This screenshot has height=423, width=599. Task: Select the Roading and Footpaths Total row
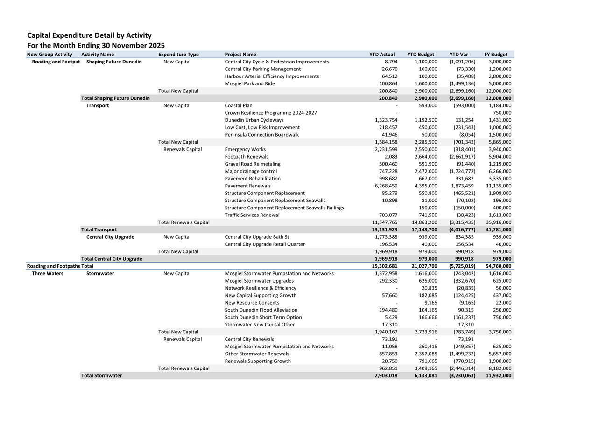coord(60,266)
